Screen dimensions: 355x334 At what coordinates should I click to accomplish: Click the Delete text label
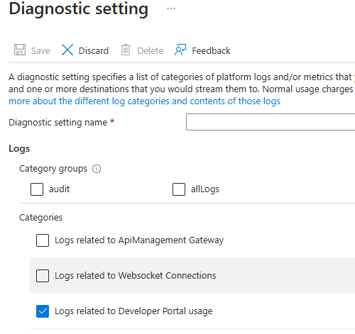click(x=151, y=51)
